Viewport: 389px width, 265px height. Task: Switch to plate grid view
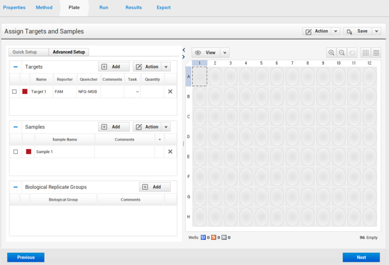pos(365,53)
